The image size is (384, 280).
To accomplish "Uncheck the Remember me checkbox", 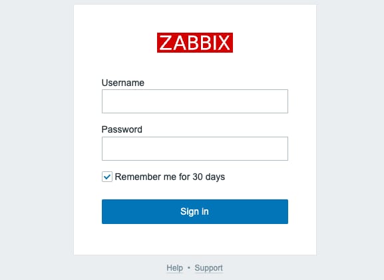I will [x=107, y=177].
